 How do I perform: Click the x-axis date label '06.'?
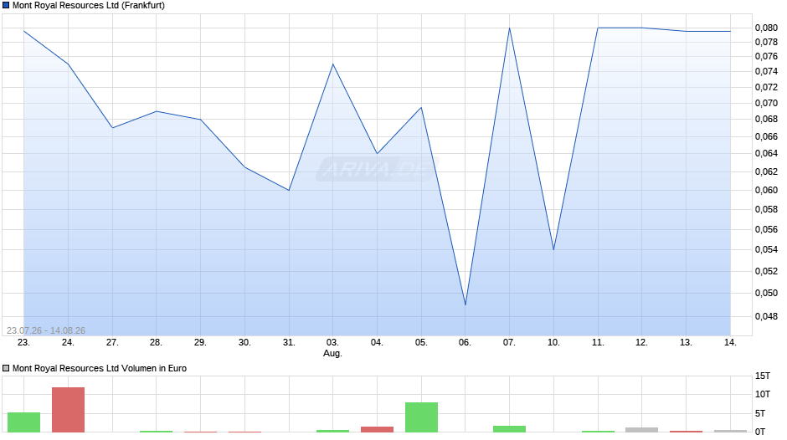pos(466,343)
